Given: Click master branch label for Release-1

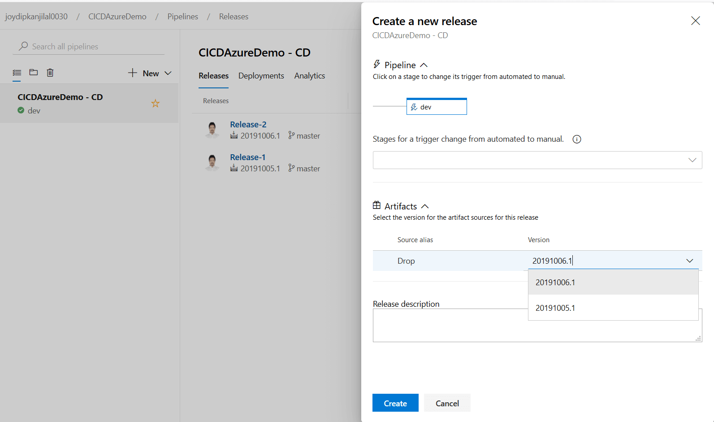Looking at the screenshot, I should point(308,168).
